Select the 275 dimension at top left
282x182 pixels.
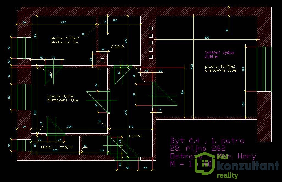coord(64,22)
